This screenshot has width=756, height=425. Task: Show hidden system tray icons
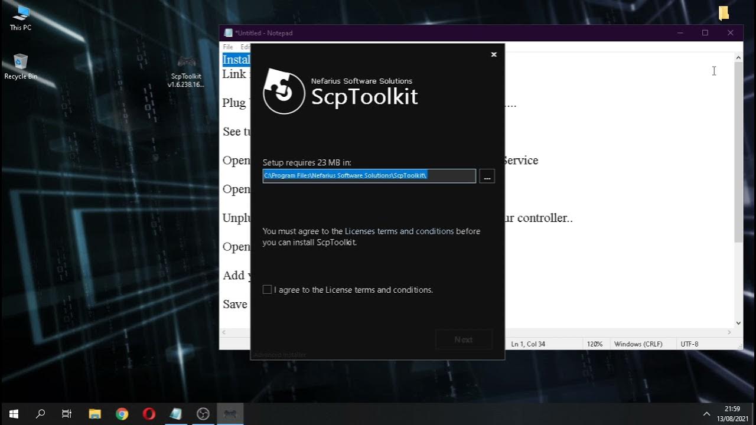click(706, 414)
